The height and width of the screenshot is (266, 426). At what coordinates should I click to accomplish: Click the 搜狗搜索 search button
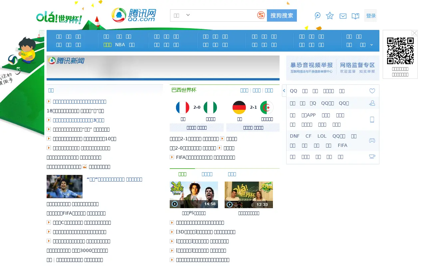coord(282,15)
